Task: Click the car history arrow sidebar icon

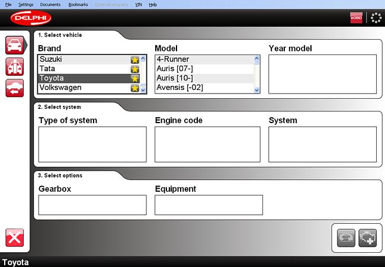Action: (x=15, y=88)
